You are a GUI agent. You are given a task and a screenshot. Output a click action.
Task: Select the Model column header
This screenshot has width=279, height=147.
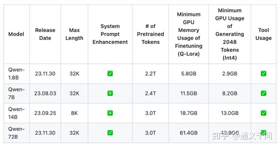point(16,34)
